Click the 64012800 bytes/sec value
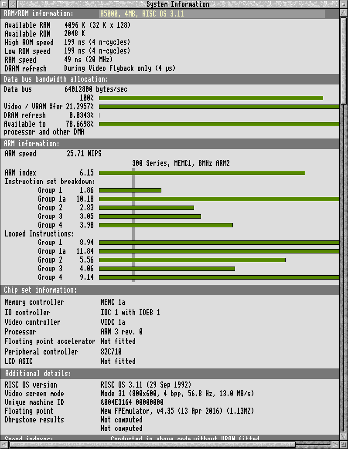The width and height of the screenshot is (348, 449). pos(96,89)
